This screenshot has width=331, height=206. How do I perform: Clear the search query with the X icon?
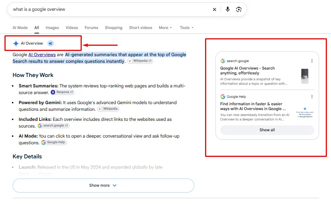pos(214,10)
